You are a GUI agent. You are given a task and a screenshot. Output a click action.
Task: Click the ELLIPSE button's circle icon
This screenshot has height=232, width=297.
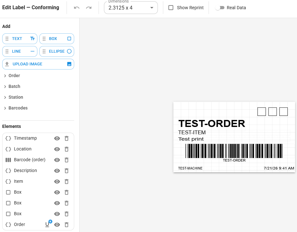[69, 51]
